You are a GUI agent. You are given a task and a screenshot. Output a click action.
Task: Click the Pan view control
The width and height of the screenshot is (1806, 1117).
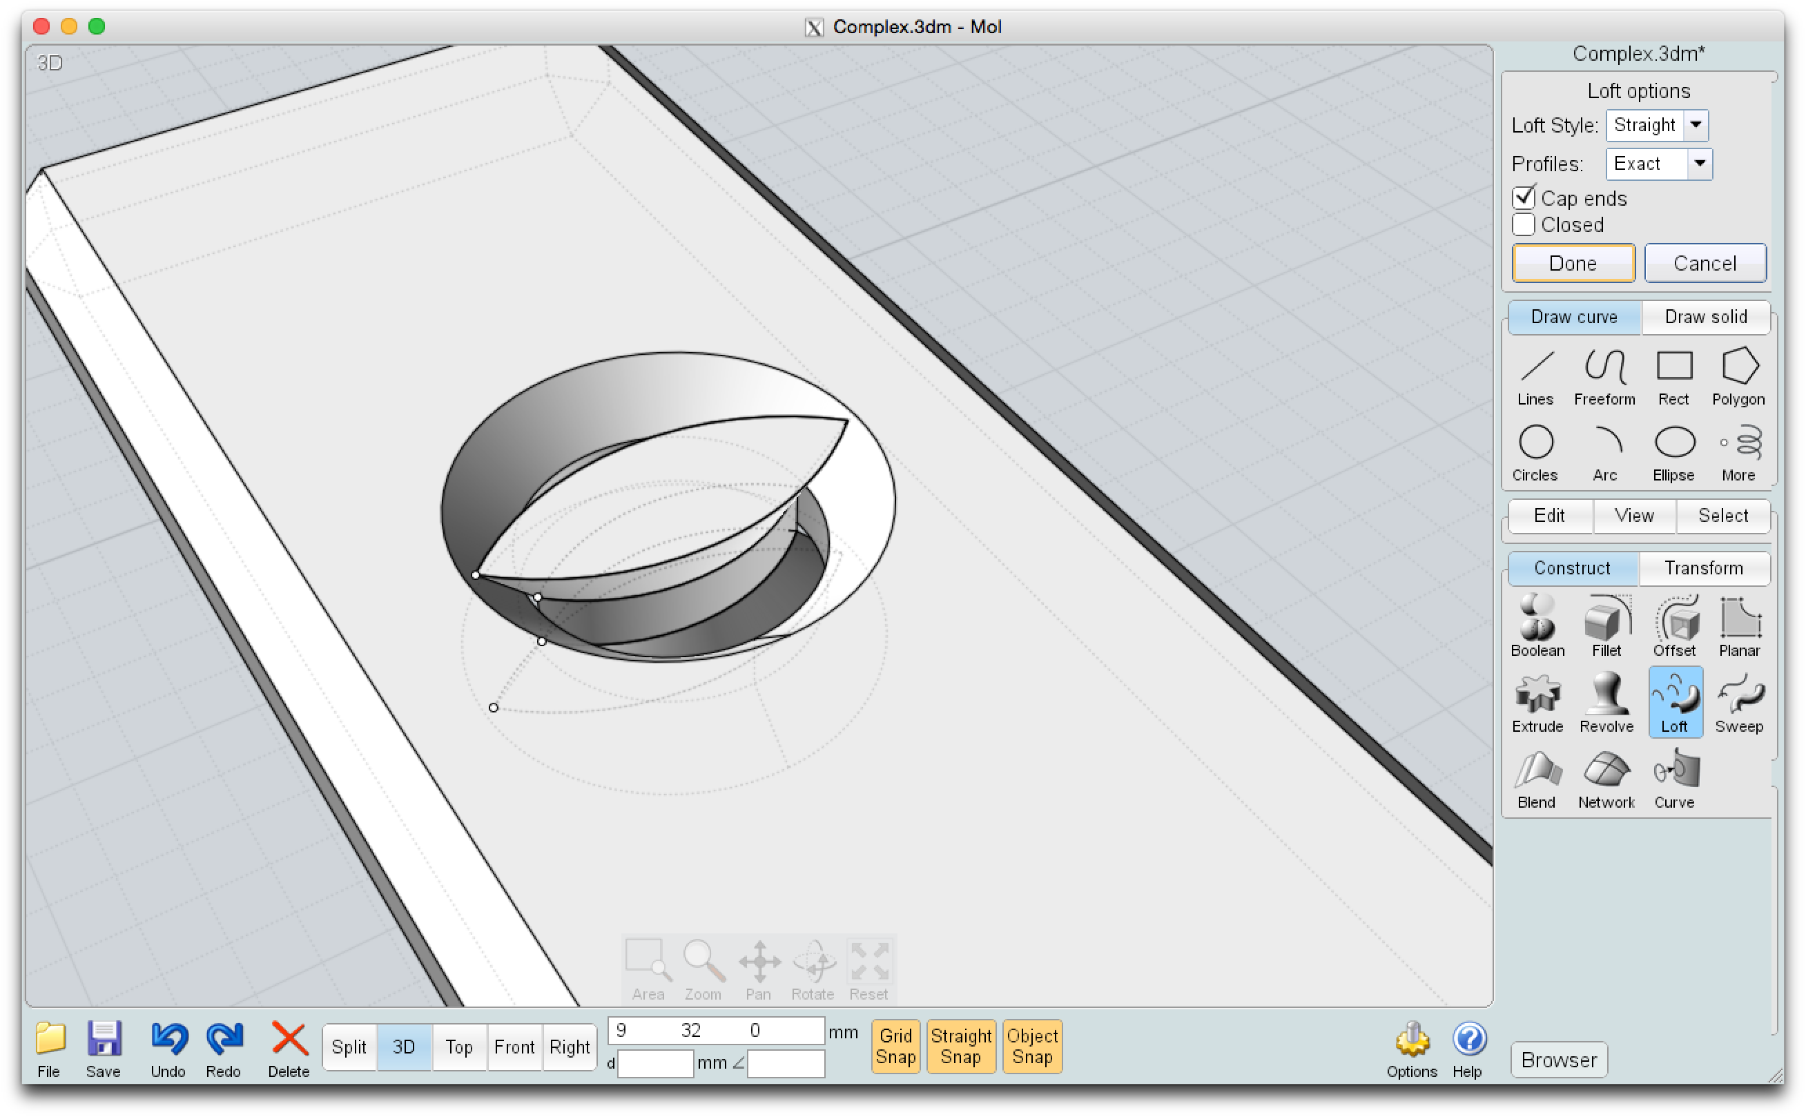tap(759, 970)
